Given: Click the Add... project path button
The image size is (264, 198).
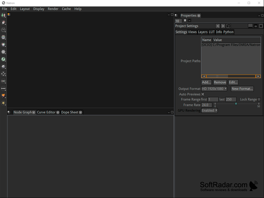Looking at the screenshot, I should point(206,82).
